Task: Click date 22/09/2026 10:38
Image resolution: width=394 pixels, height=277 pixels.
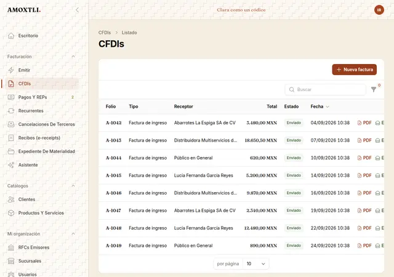Action: 330,228
